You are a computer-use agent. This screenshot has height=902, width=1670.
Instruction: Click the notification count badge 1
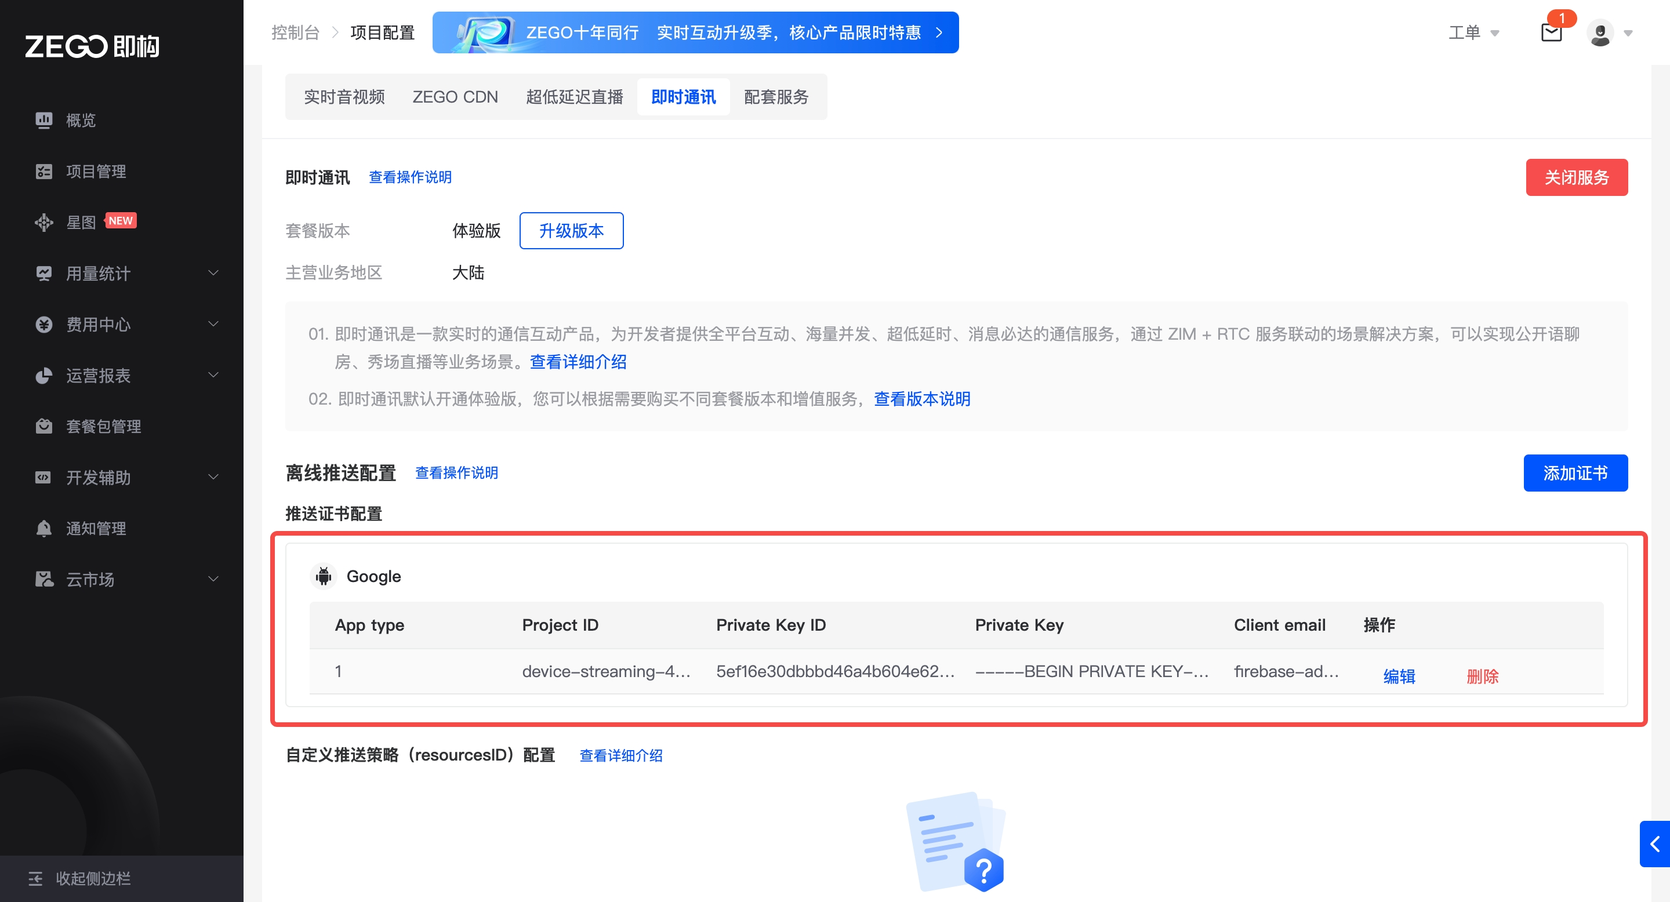click(x=1562, y=18)
